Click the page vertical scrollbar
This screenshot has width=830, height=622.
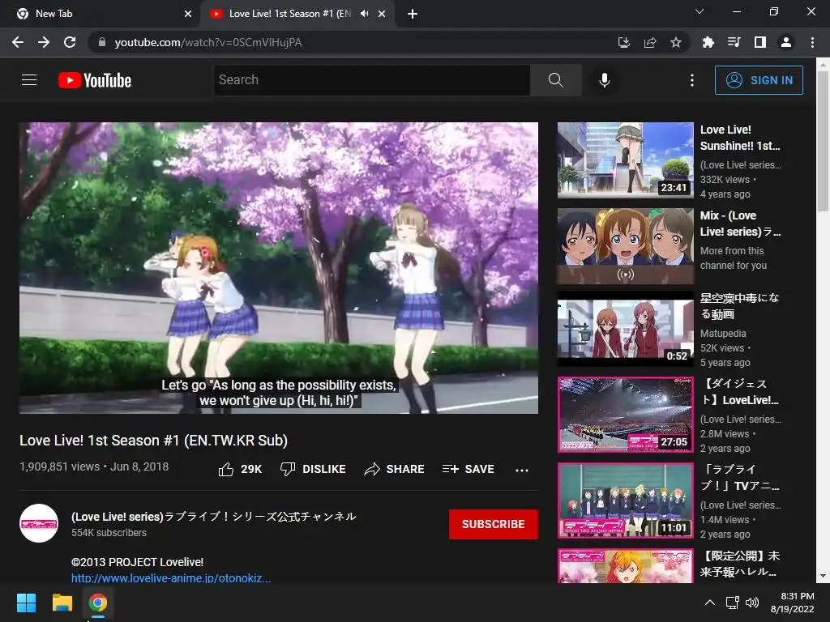(x=823, y=143)
